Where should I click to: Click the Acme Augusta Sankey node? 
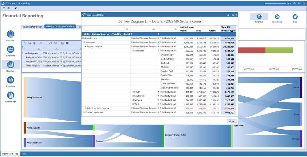25,128
